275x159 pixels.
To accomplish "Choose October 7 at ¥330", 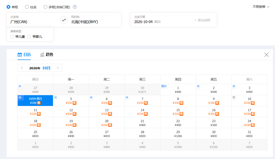I will point(142,101).
